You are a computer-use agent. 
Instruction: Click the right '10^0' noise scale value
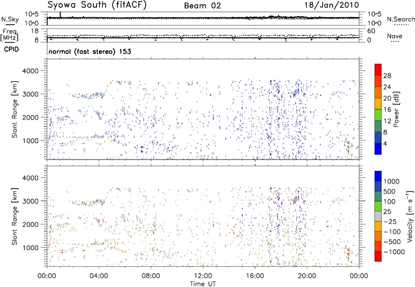pyautogui.click(x=374, y=23)
